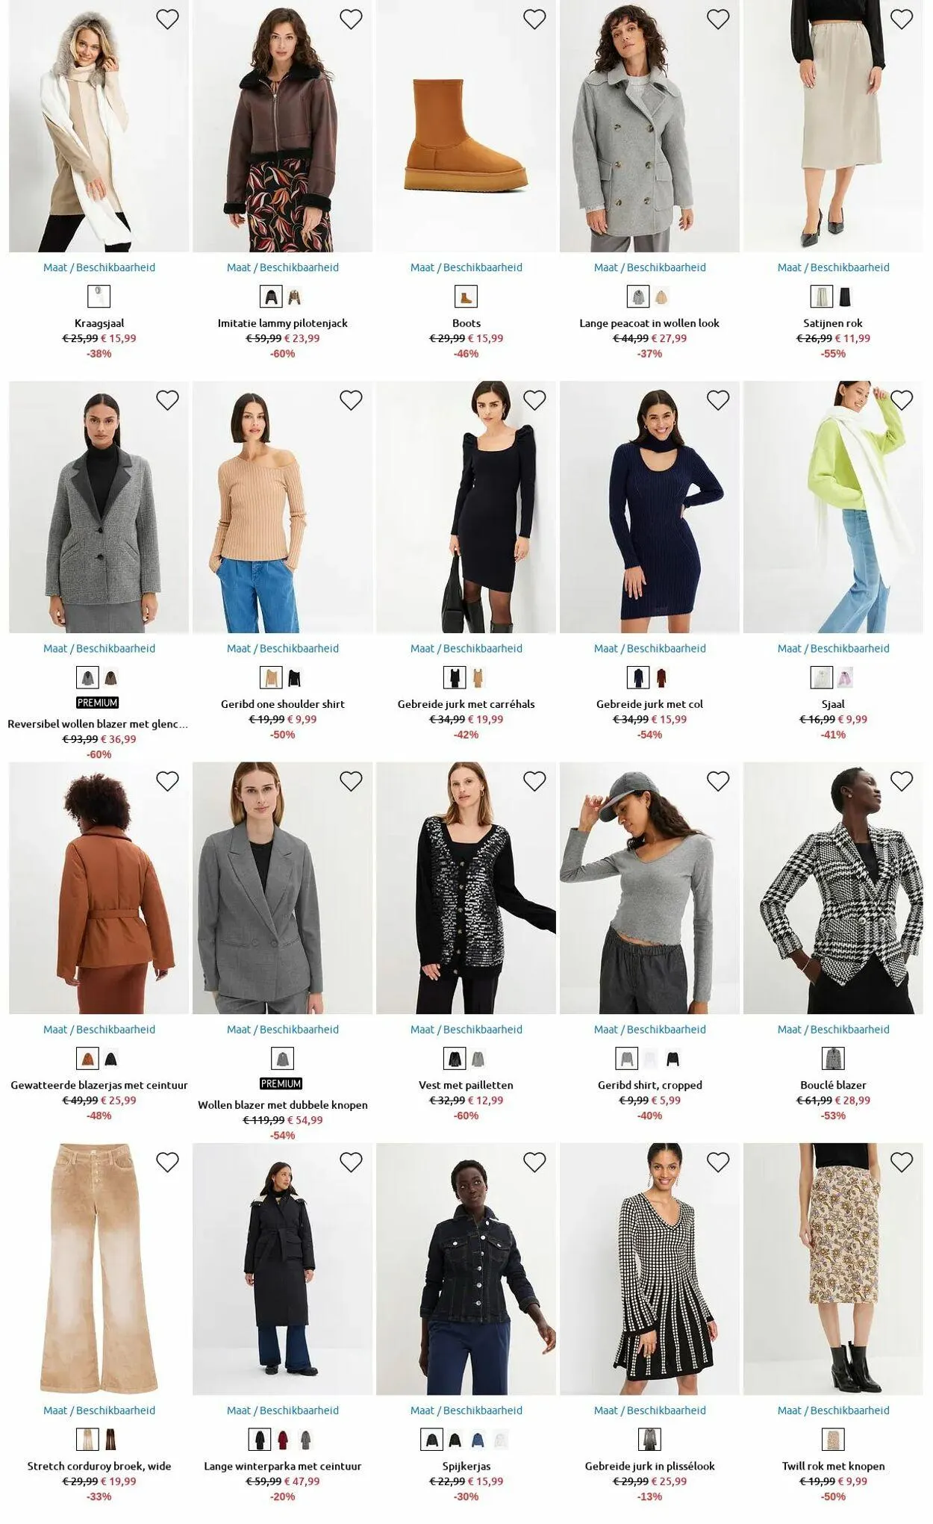Pick the red variant of Lange winterparka
The width and height of the screenshot is (933, 1524).
[x=283, y=1440]
